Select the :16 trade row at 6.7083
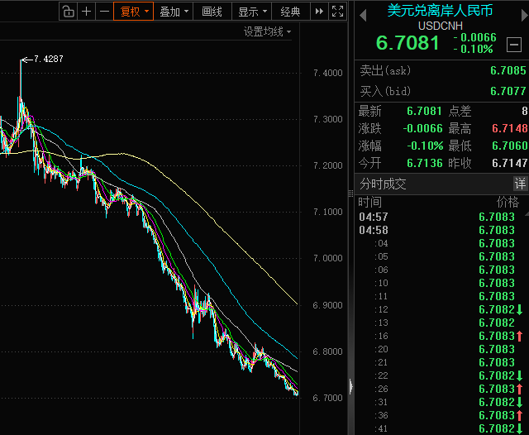This screenshot has width=529, height=435. pyautogui.click(x=440, y=336)
